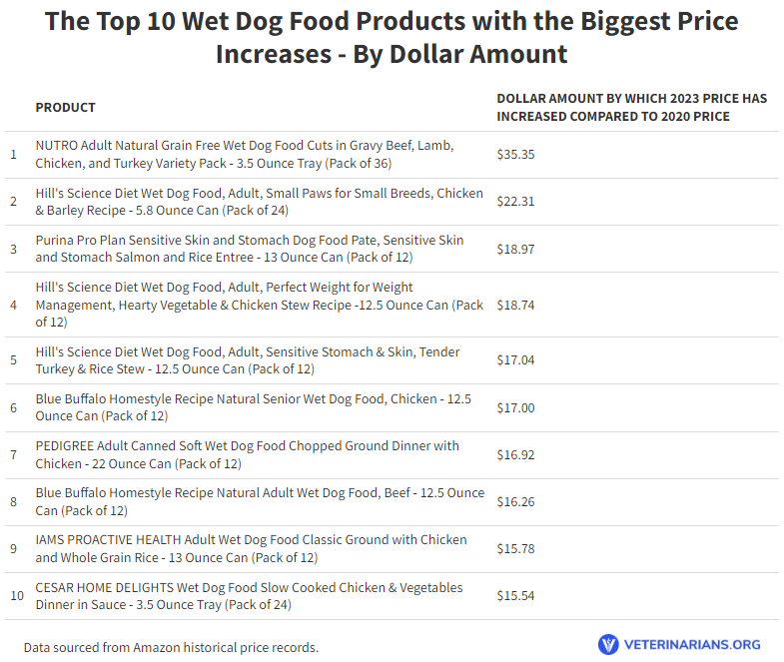Image resolution: width=784 pixels, height=662 pixels.
Task: Click the $16.26 price increase
Action: (515, 502)
